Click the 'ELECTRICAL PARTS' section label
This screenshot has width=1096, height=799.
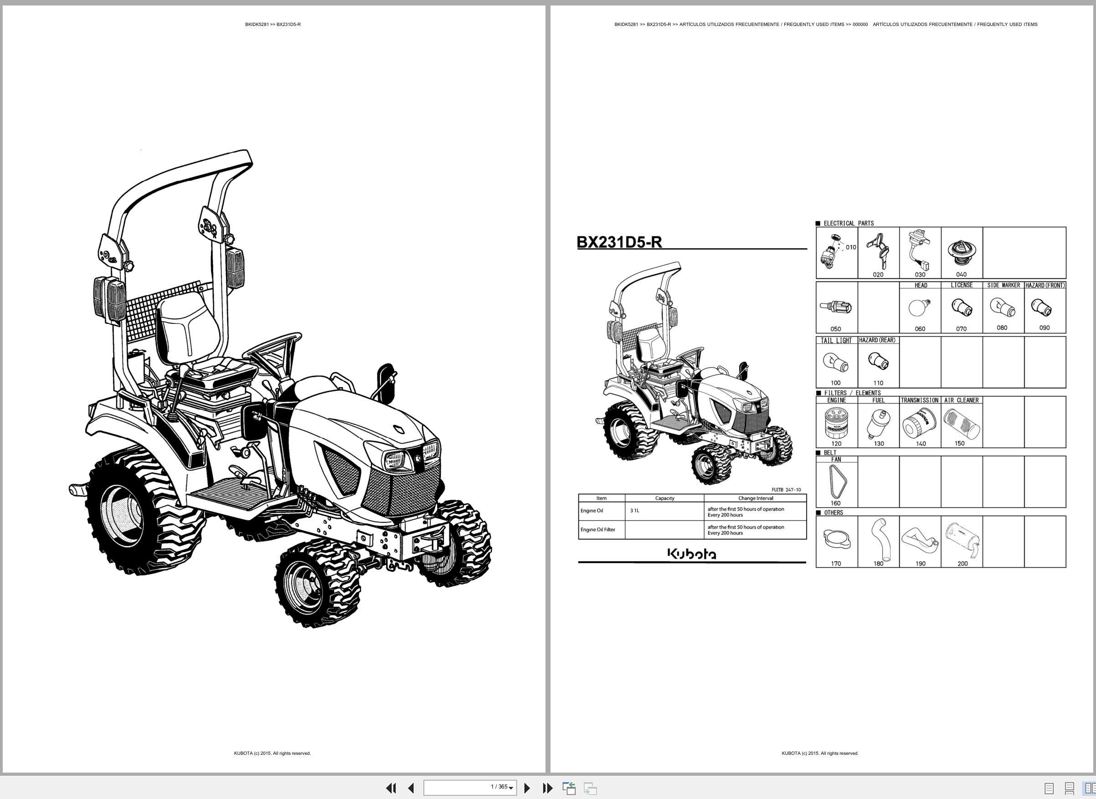tap(848, 224)
